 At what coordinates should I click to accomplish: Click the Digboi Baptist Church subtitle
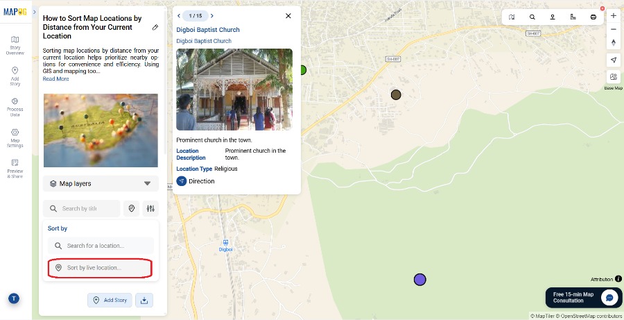[x=204, y=41]
